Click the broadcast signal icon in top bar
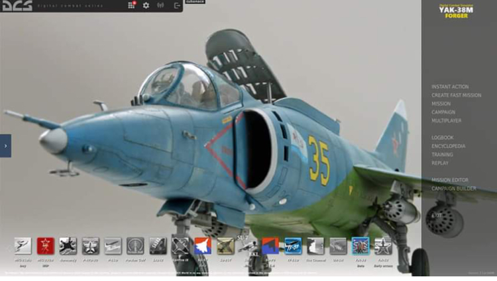 tap(161, 5)
